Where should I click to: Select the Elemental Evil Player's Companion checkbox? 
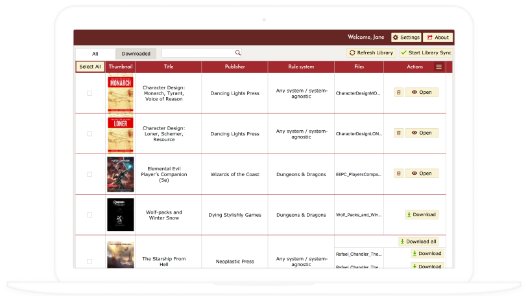tap(90, 174)
